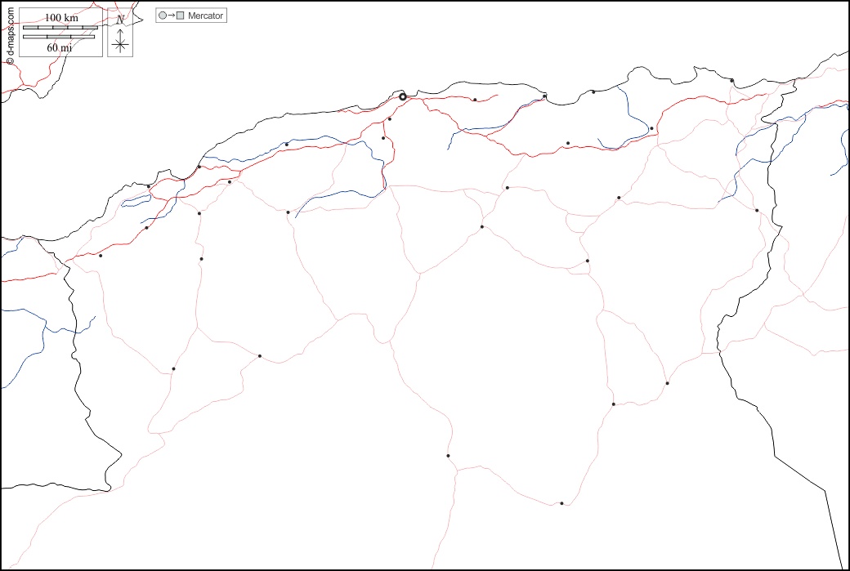This screenshot has height=571, width=850.
Task: Click the italic N letter in the compass box
Action: click(x=120, y=20)
